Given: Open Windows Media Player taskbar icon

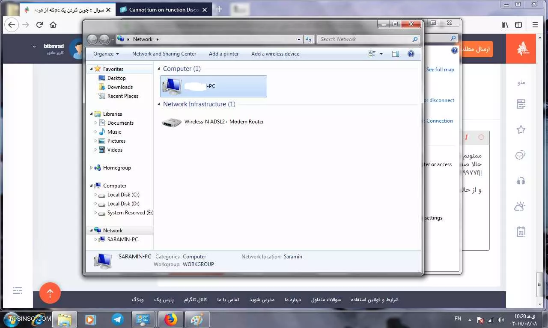Looking at the screenshot, I should 90,319.
